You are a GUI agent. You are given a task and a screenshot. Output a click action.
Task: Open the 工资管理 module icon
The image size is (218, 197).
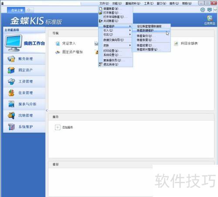(11, 81)
